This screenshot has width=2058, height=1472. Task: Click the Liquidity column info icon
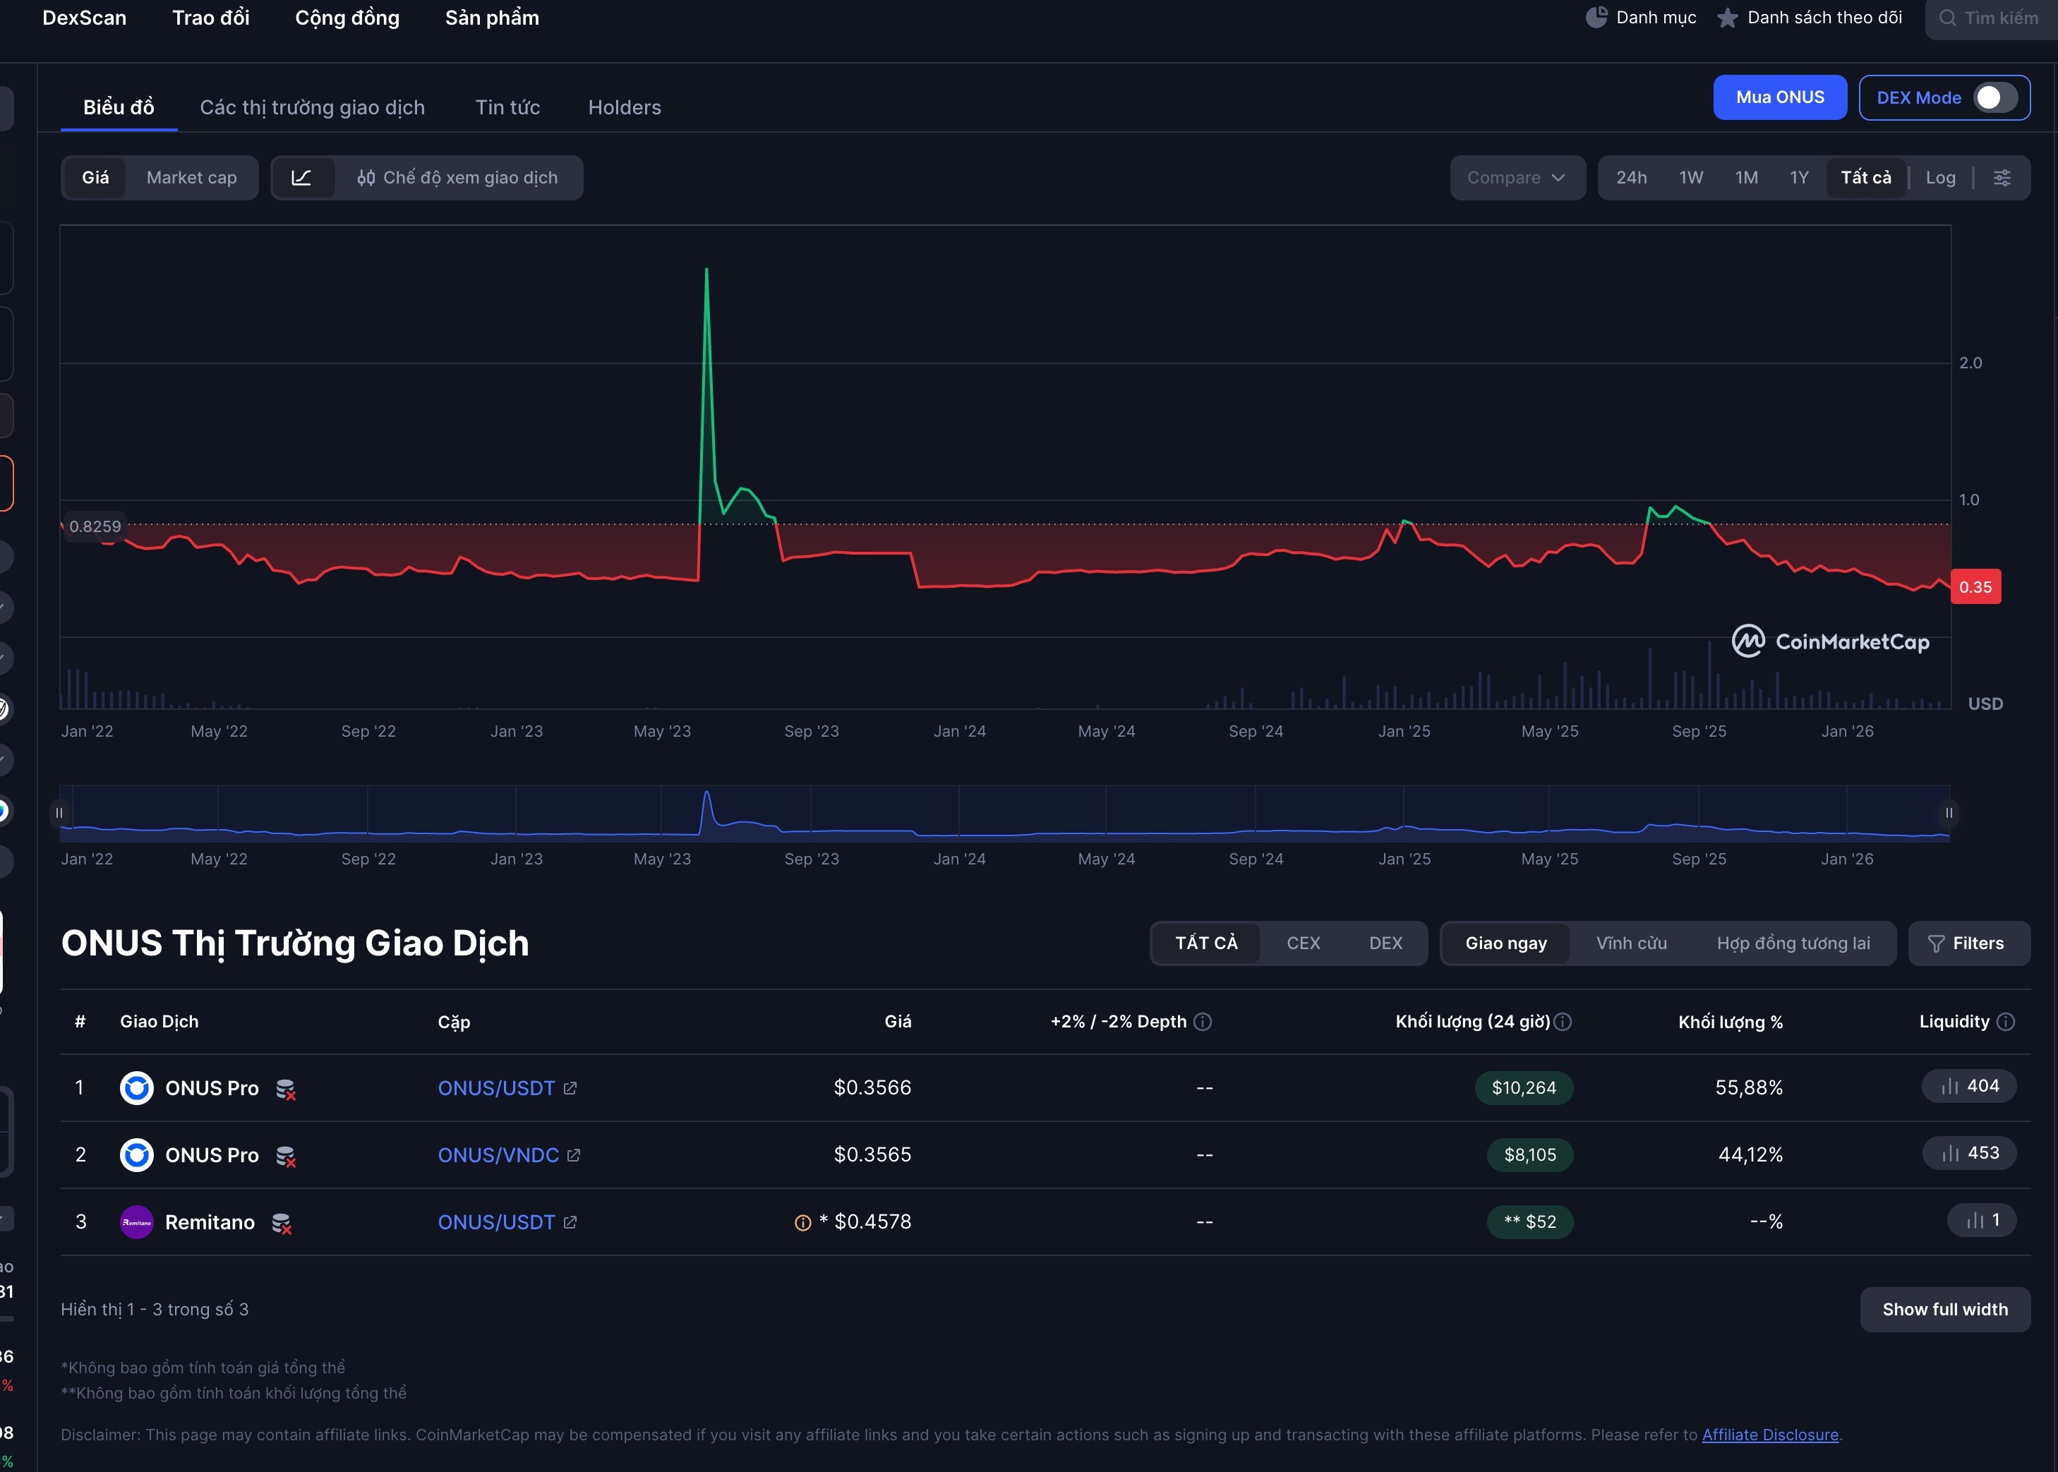point(2005,1022)
